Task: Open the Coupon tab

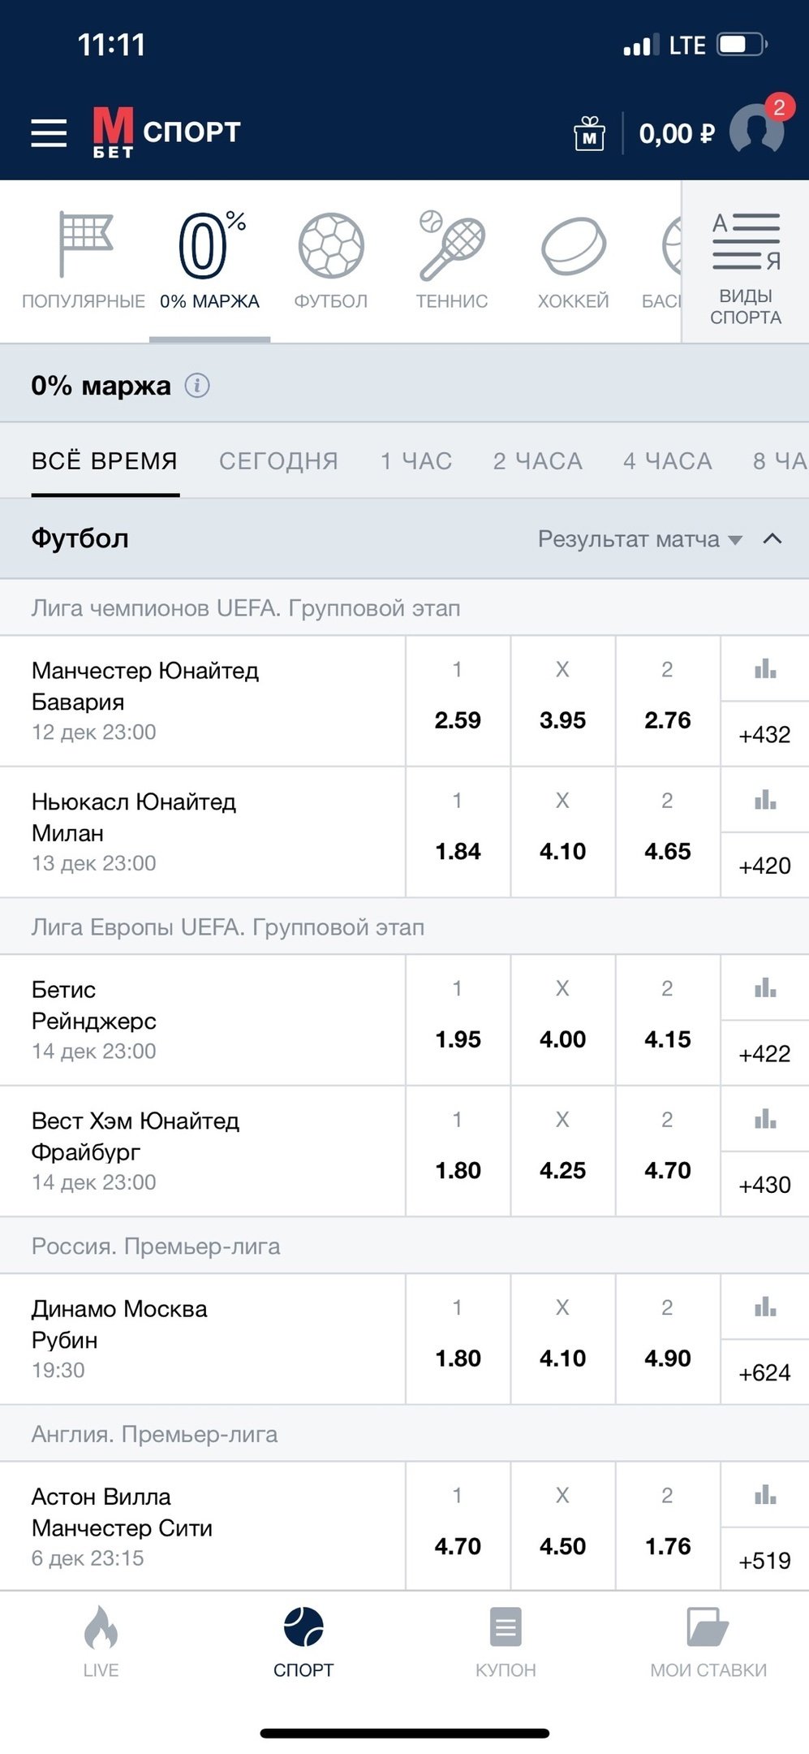Action: 506,1641
